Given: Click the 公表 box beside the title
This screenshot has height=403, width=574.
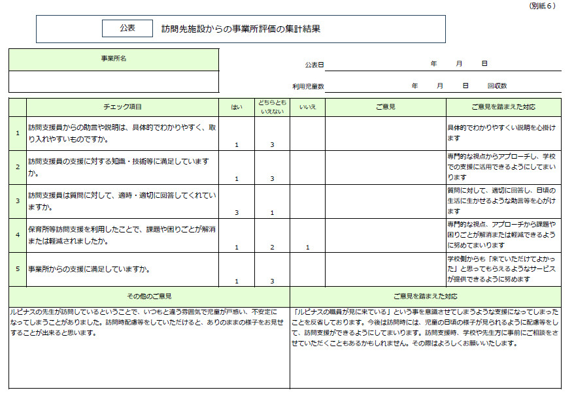Looking at the screenshot, I should pos(127,29).
